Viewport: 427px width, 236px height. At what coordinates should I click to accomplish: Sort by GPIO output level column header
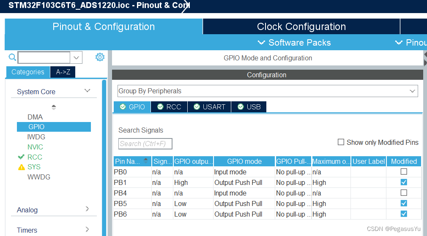coord(193,162)
